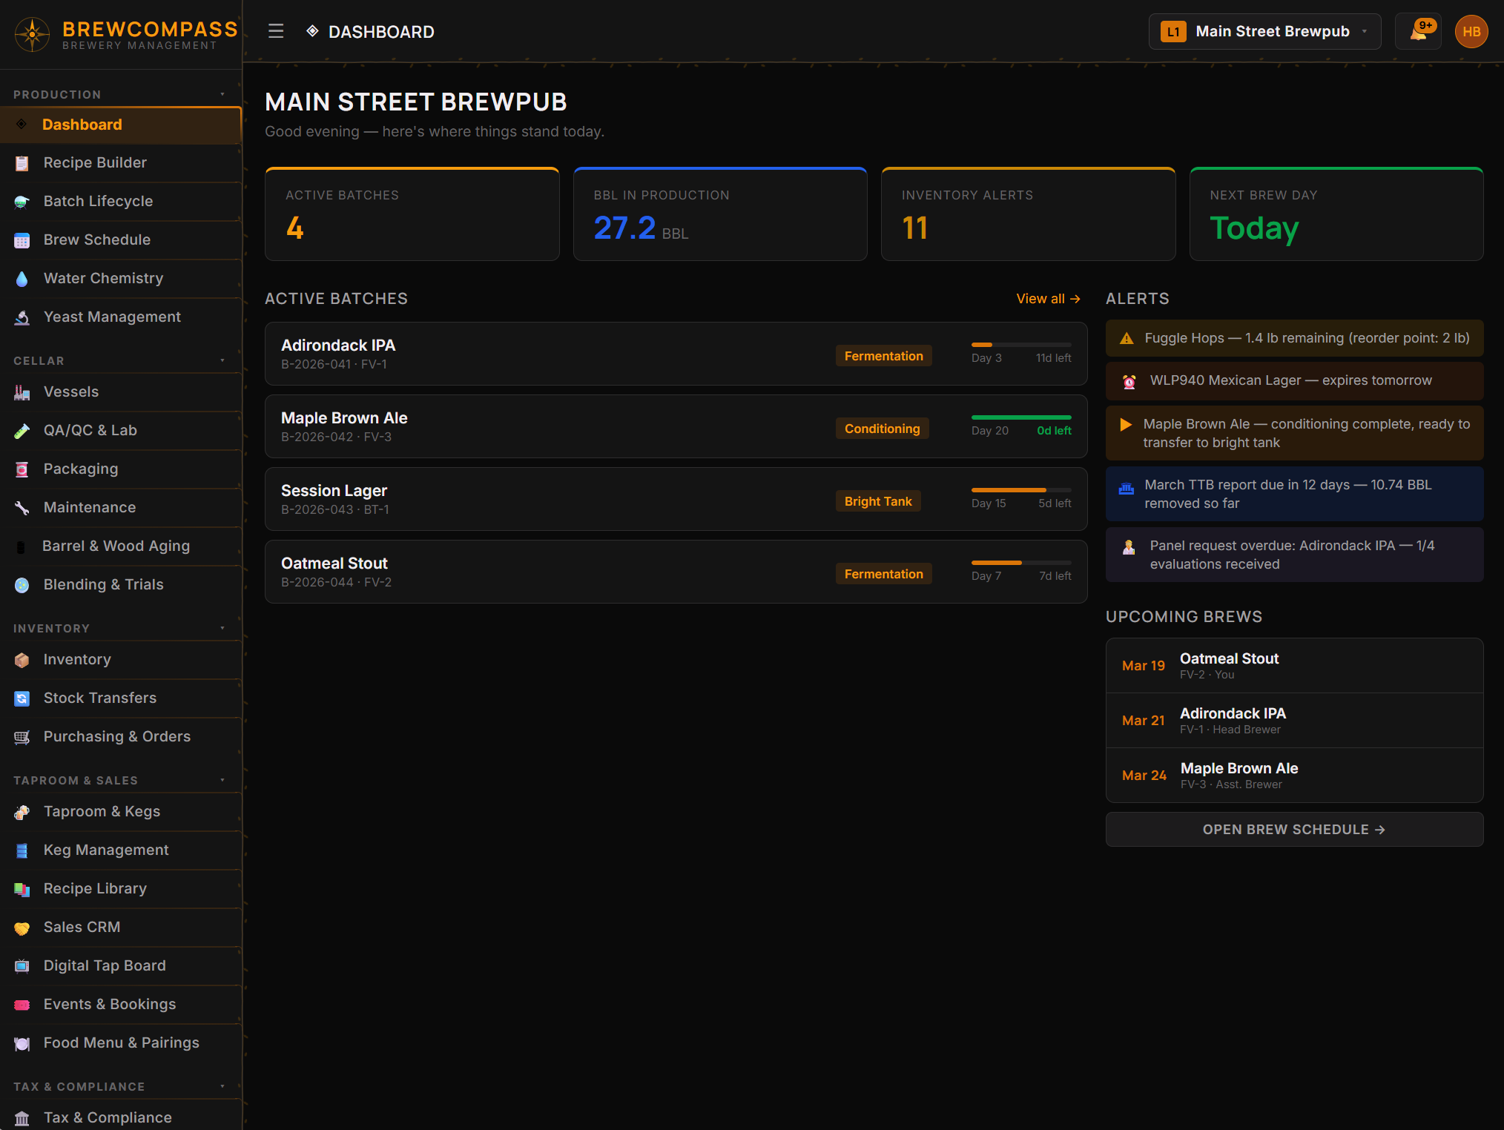Click the Recipe Library books icon
Screen dimensions: 1504x1130
pyautogui.click(x=22, y=889)
